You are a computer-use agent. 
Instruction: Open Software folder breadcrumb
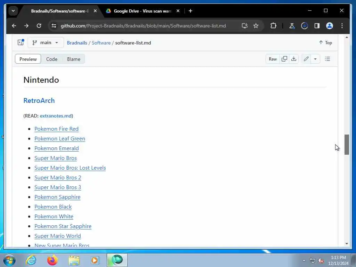click(101, 43)
